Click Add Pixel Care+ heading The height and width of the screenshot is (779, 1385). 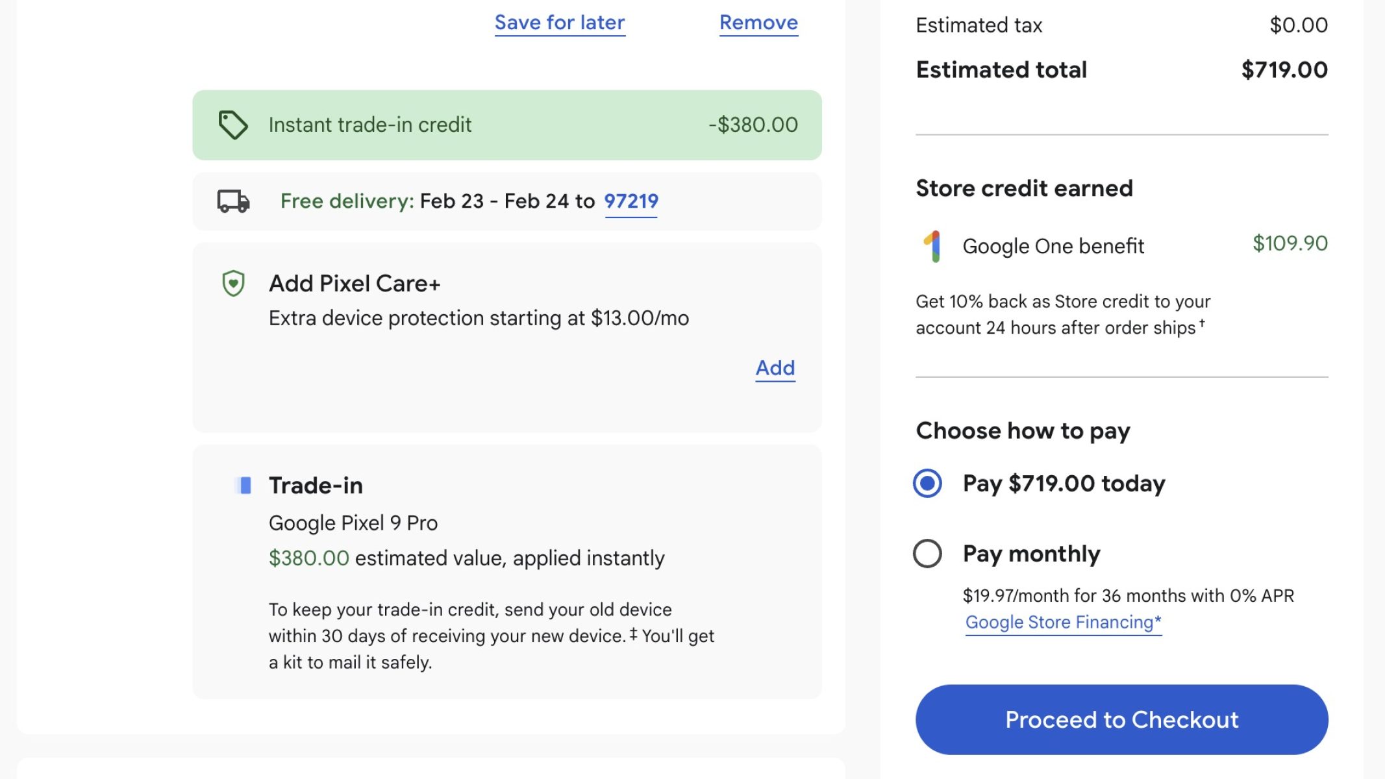pos(355,284)
